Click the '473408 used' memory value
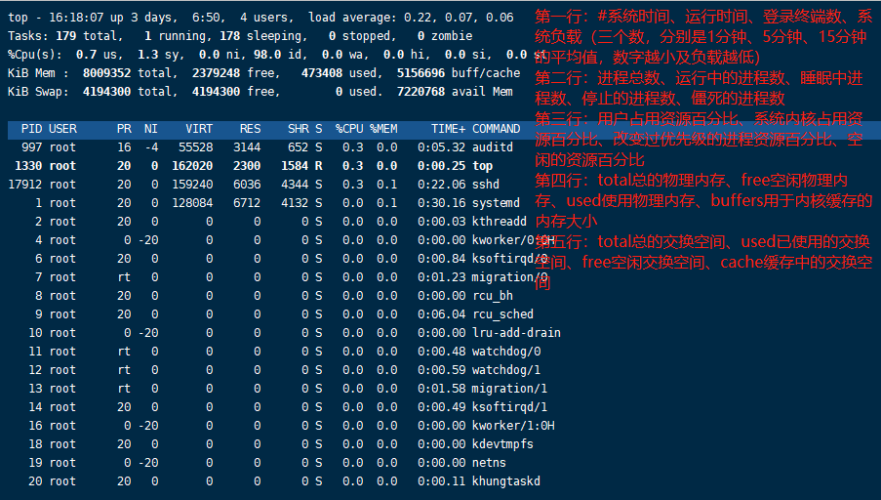Image resolution: width=881 pixels, height=500 pixels. coord(340,73)
